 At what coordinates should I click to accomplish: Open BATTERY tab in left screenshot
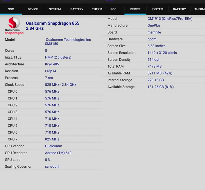point(77,9)
